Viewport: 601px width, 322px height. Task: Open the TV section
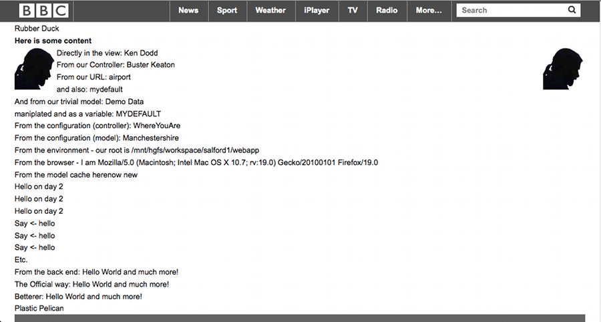click(x=353, y=10)
